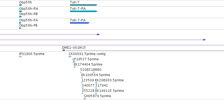The height and width of the screenshot is (100, 224).
Task: Click the Obp56h gene arrow glyph
Action: [21, 5]
